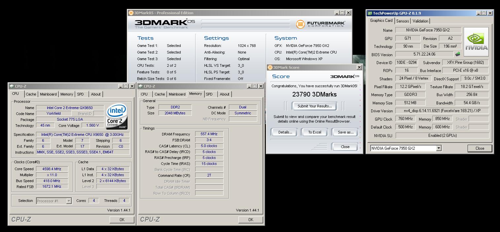Click the Memory CPU-Z window title icon
500x232 pixels.
[x=140, y=86]
